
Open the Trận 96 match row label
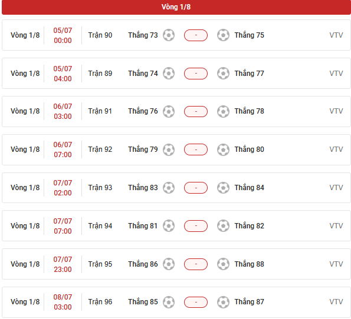point(100,302)
